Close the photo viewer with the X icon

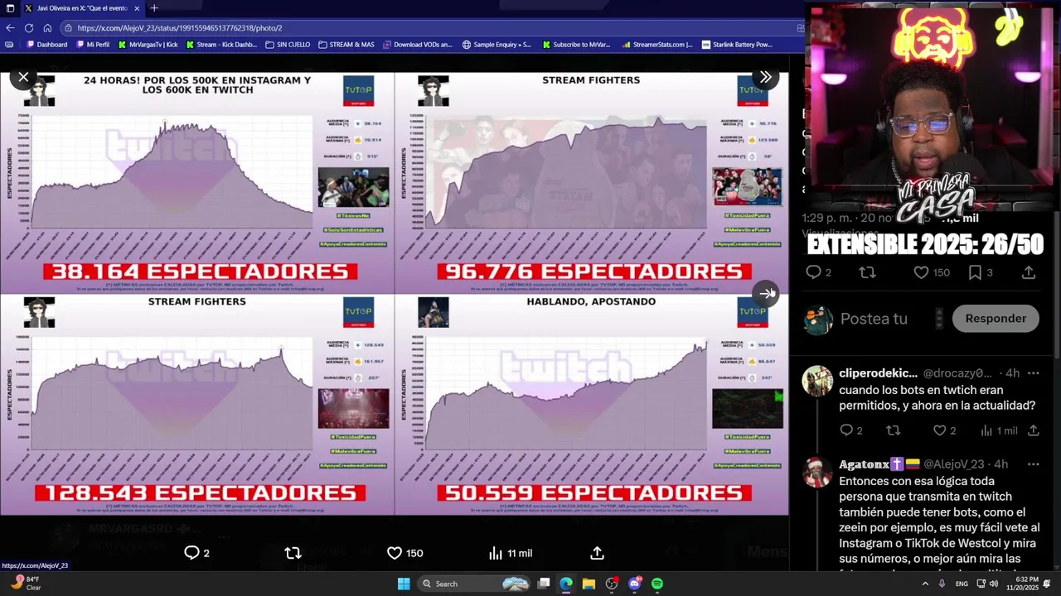tap(23, 77)
